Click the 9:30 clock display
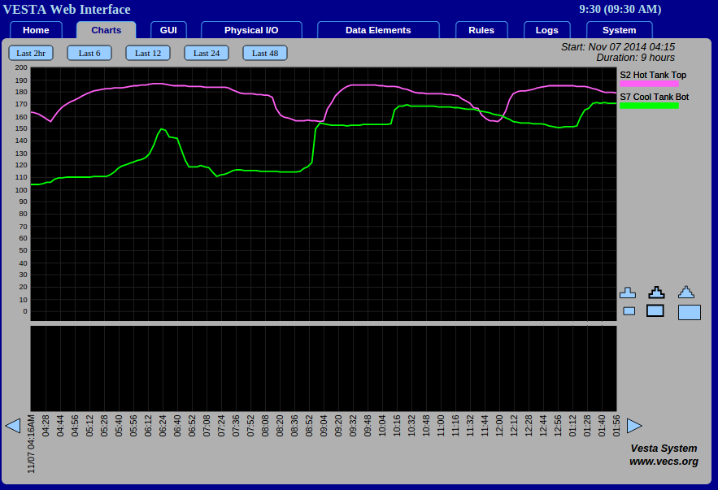This screenshot has width=718, height=490. pyautogui.click(x=620, y=9)
